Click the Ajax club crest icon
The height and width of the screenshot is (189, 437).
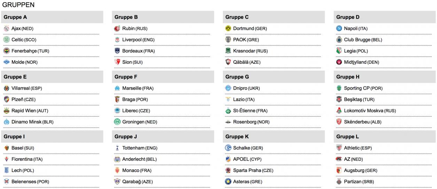click(x=6, y=28)
